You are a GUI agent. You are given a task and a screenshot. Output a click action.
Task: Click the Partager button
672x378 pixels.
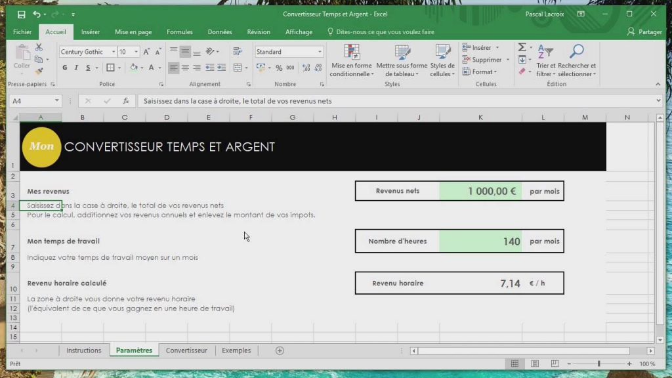tap(645, 31)
